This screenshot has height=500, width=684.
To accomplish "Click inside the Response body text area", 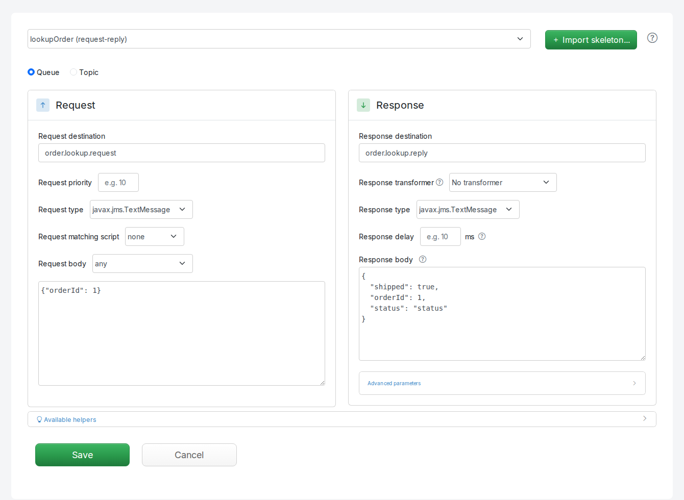I will [x=502, y=314].
